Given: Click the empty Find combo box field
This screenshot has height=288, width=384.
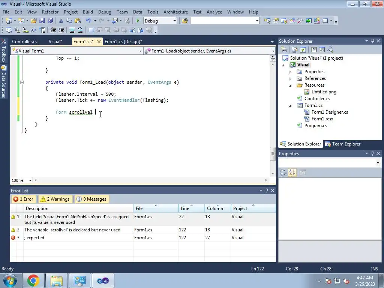Looking at the screenshot, I should (x=225, y=21).
